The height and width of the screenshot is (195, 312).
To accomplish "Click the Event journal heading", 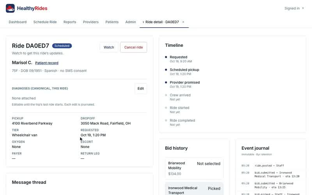I will [255, 148].
